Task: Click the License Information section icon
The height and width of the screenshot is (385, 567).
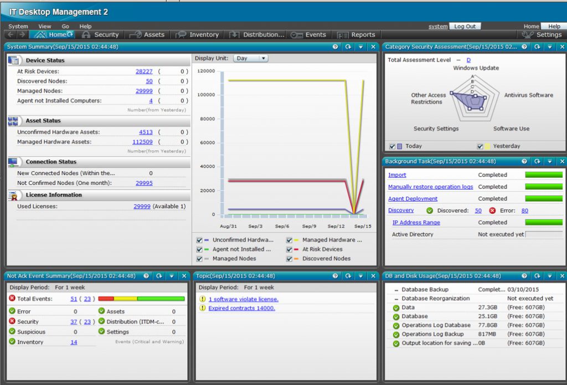Action: point(13,196)
